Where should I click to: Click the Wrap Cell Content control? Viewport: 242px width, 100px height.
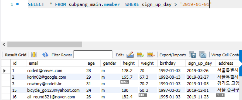point(225,55)
